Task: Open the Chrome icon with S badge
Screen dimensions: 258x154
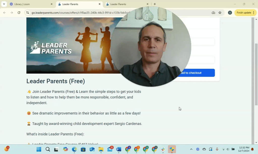Action: 154,149
